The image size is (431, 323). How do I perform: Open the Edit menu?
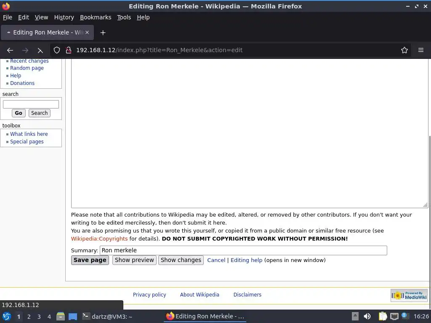coord(24,17)
